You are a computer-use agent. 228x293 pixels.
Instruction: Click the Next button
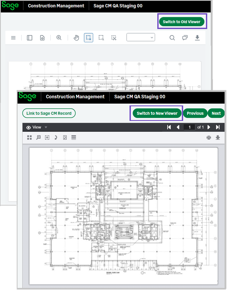(216, 113)
